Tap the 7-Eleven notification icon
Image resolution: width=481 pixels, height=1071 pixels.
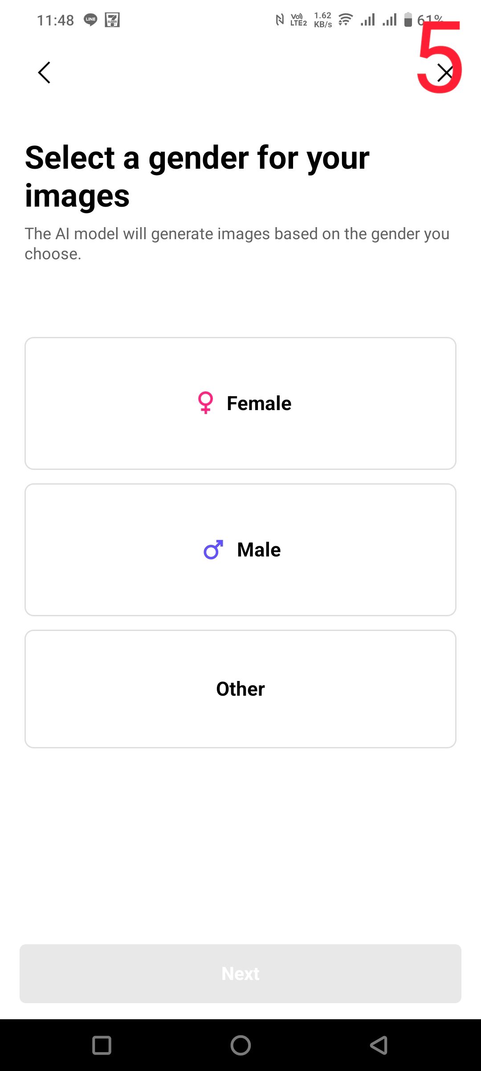(112, 20)
